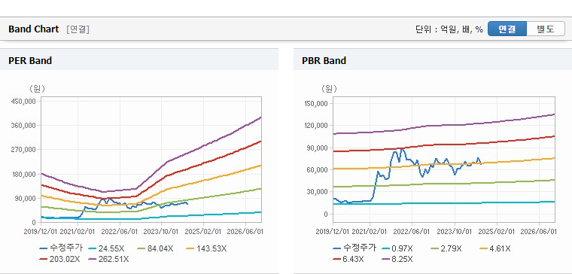
Task: Toggle 203.02X legend entry
Action: click(59, 259)
